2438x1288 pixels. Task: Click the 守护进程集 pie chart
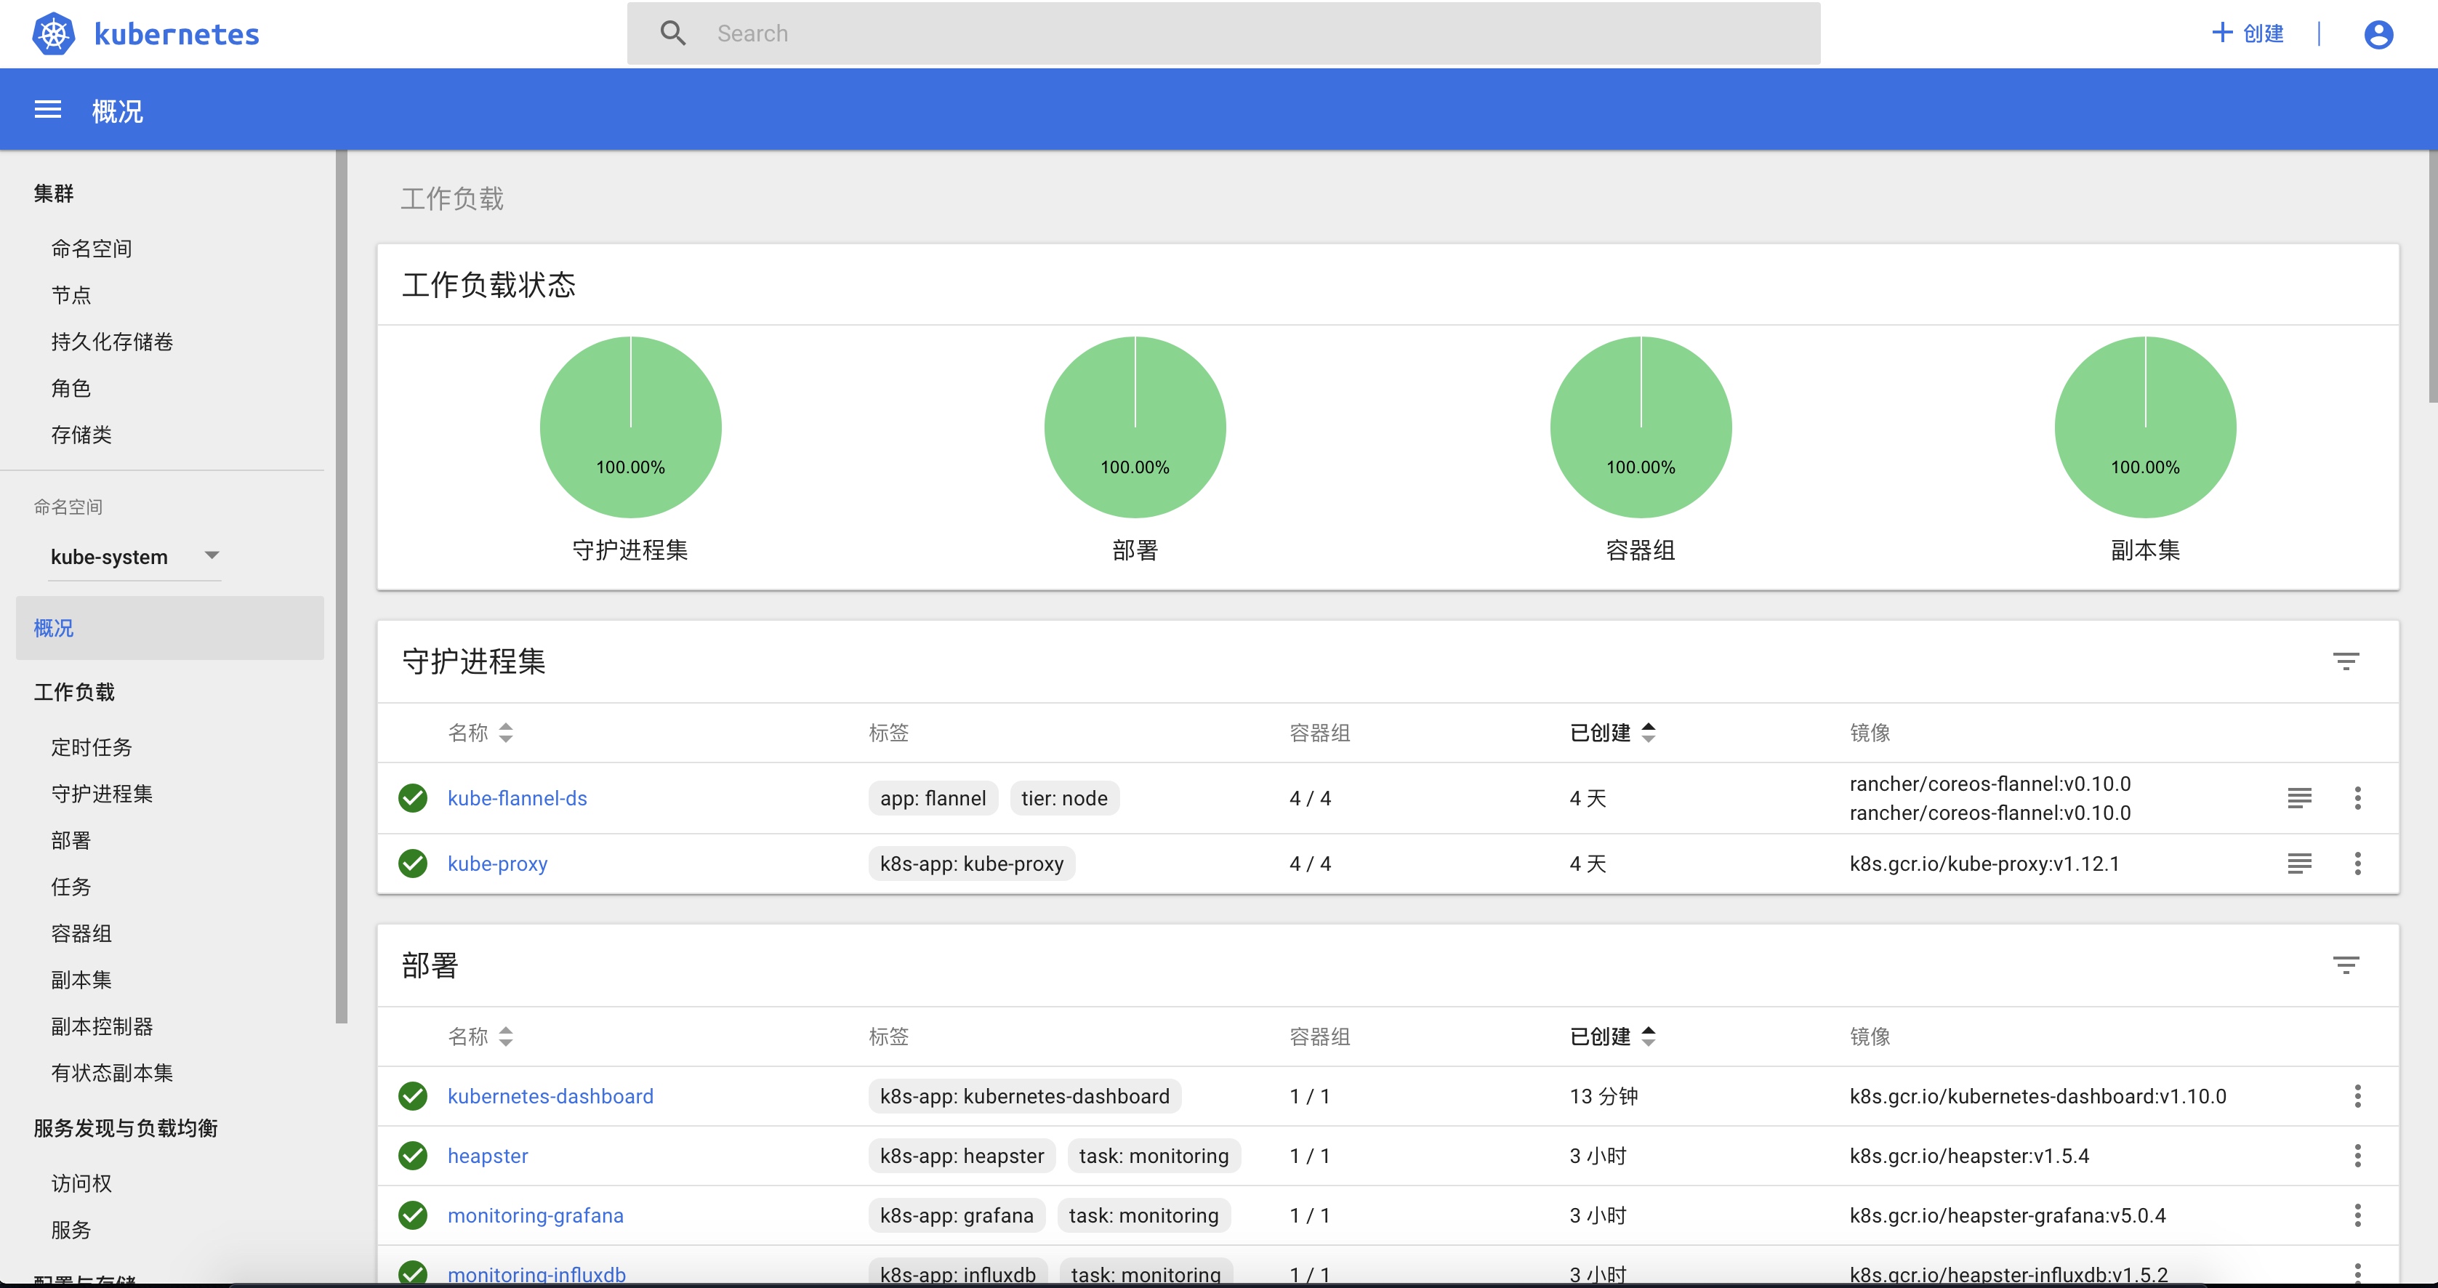pos(630,427)
